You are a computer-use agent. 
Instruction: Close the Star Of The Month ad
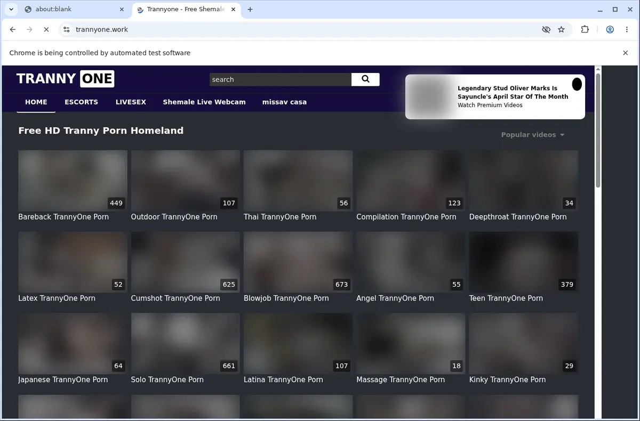tap(577, 84)
